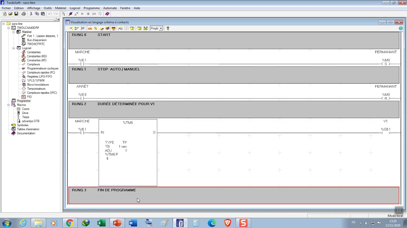Insert a rung with the ladder toolbar icon
Screen dimensions: 407x228
pyautogui.click(x=71, y=28)
